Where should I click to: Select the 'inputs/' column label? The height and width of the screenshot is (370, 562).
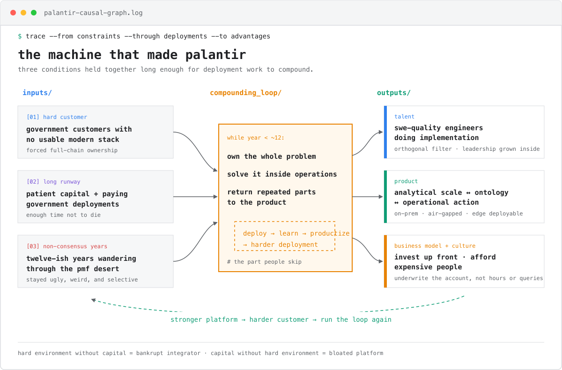coord(37,93)
